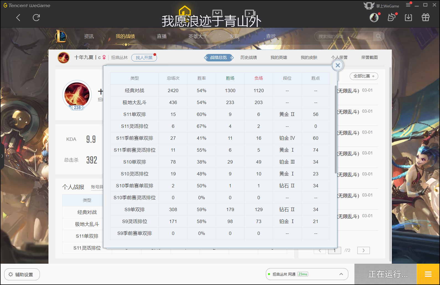Click the large profile icon with level 238
The image size is (440, 285).
tap(77, 95)
